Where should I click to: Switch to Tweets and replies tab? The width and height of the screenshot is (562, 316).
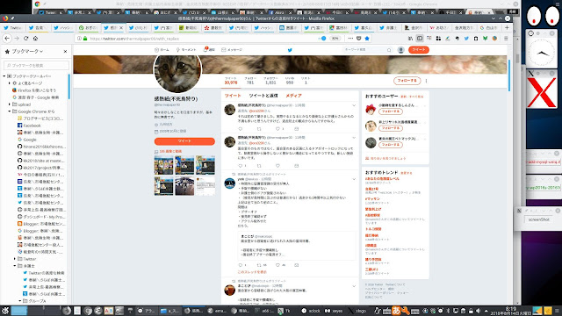click(263, 96)
